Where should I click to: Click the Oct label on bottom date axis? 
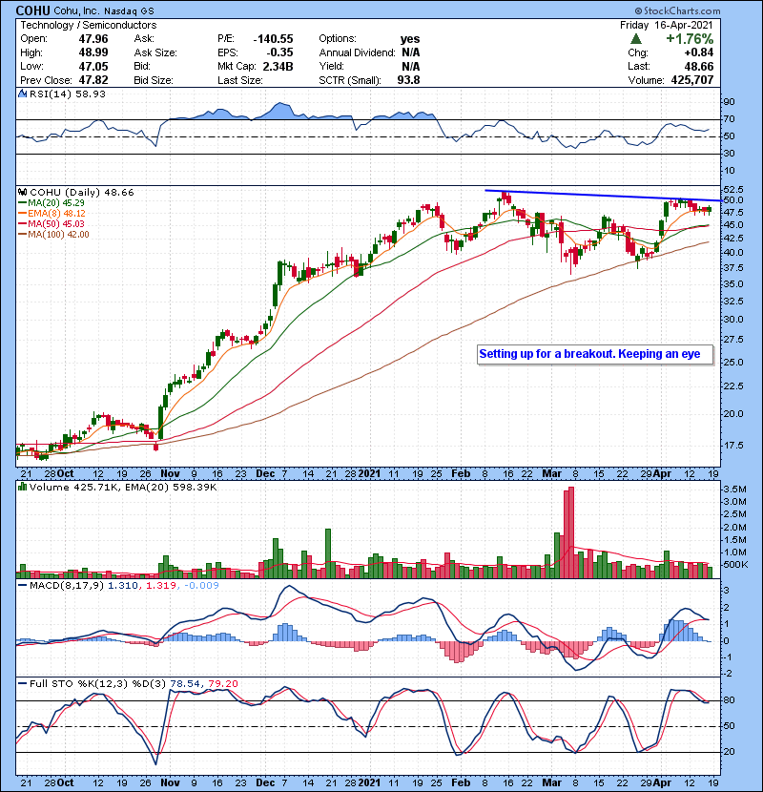65,782
